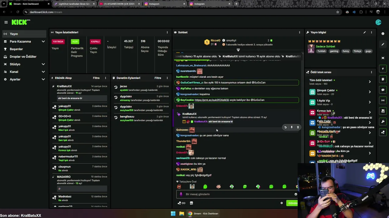Screen dimensions: 389x218
Task: Open the emoji picker in the message box
Action: coord(296,194)
